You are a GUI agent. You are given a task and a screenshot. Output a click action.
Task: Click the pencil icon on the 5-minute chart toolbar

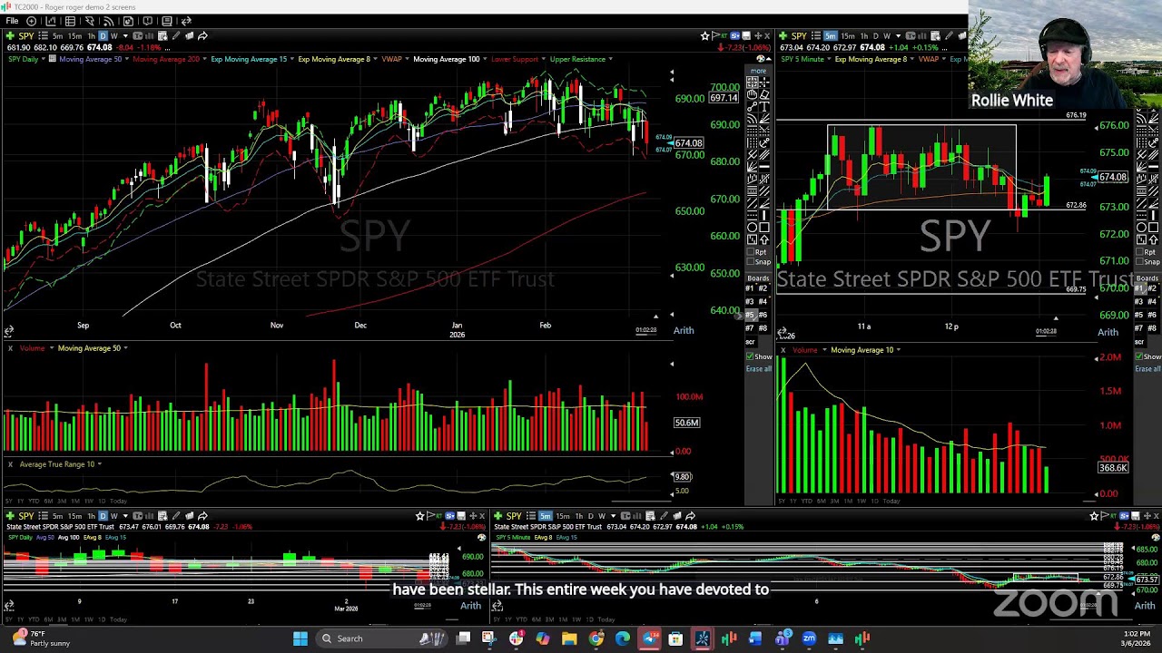pos(949,36)
